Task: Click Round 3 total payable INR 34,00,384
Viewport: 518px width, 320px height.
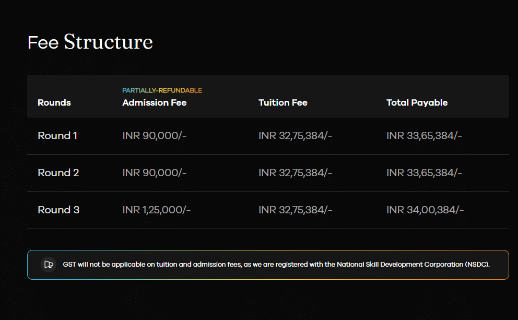Action: (x=425, y=210)
